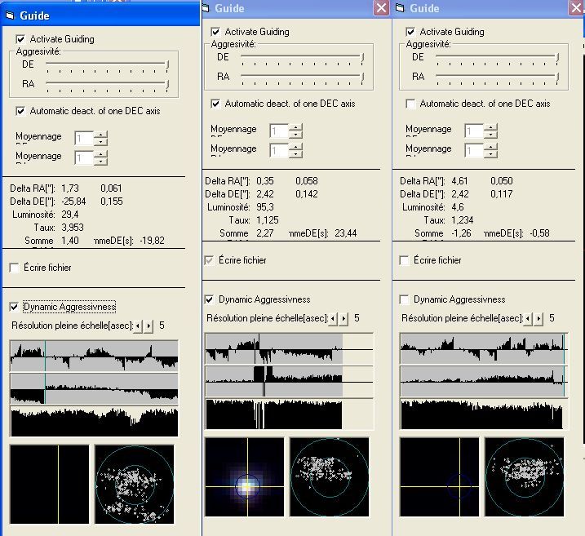Select value 23,44 in middle window

[346, 233]
